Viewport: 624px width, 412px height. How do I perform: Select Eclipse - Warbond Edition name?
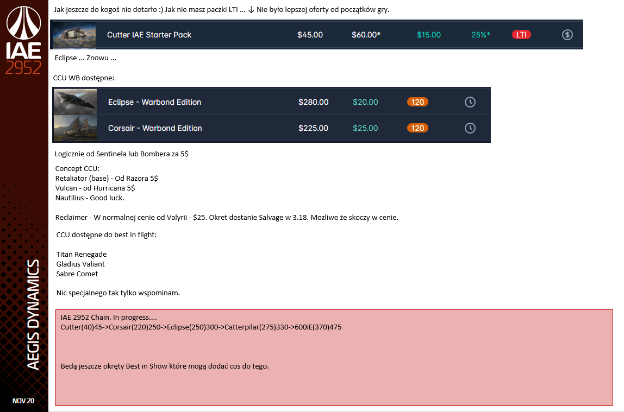(155, 102)
